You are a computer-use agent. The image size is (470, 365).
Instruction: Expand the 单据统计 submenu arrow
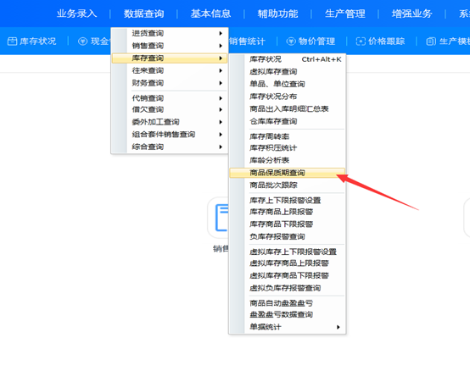coord(339,327)
